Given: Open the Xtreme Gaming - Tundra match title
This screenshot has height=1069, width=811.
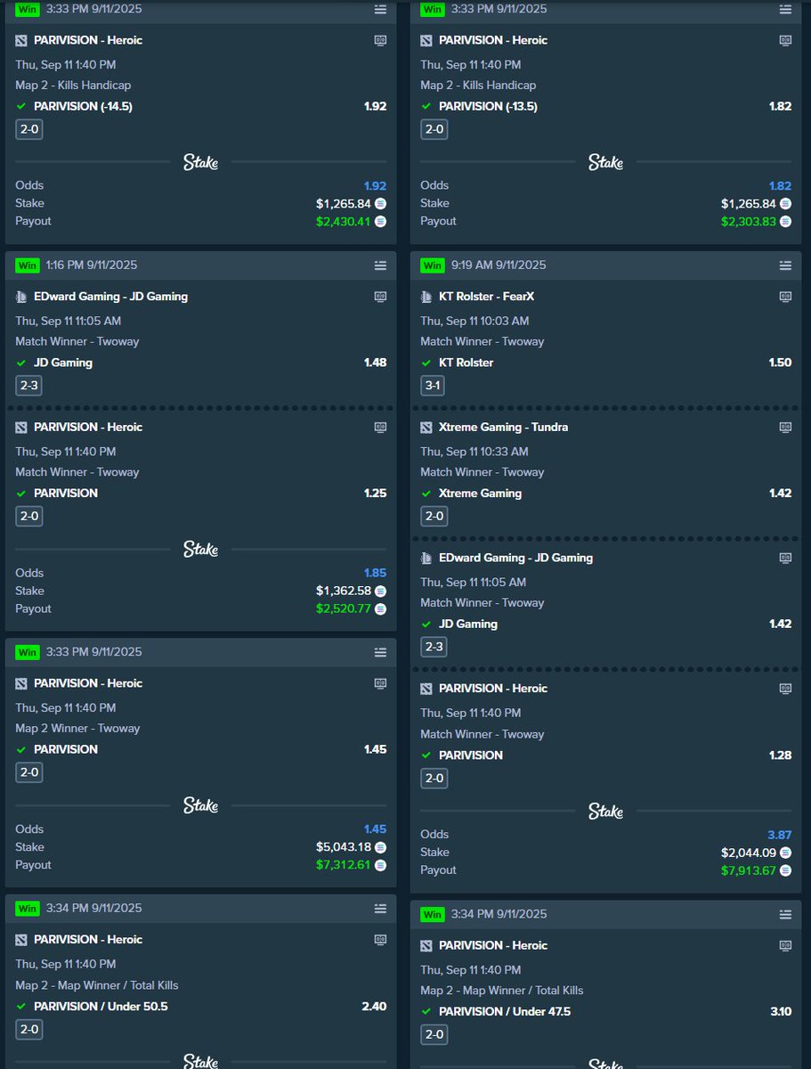Looking at the screenshot, I should click(x=504, y=428).
